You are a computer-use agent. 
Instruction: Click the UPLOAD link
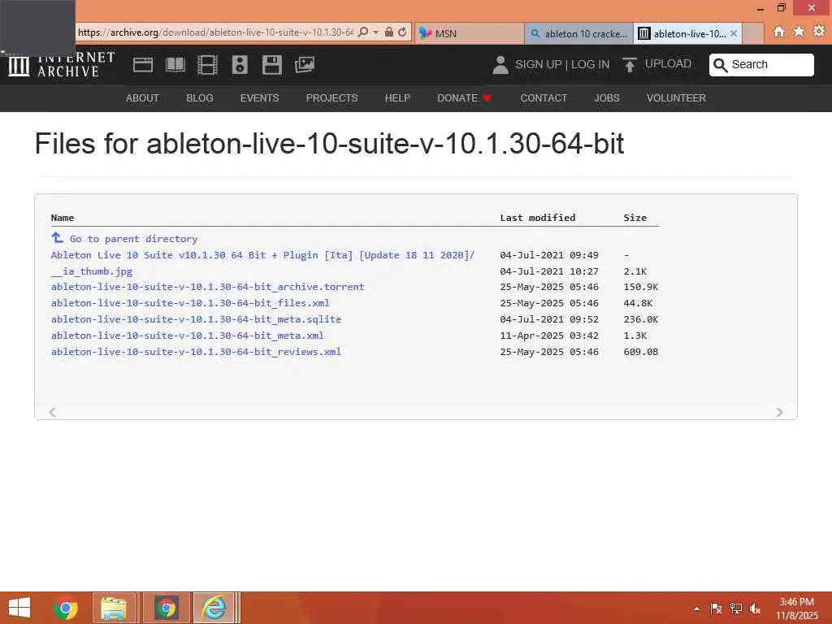point(668,63)
